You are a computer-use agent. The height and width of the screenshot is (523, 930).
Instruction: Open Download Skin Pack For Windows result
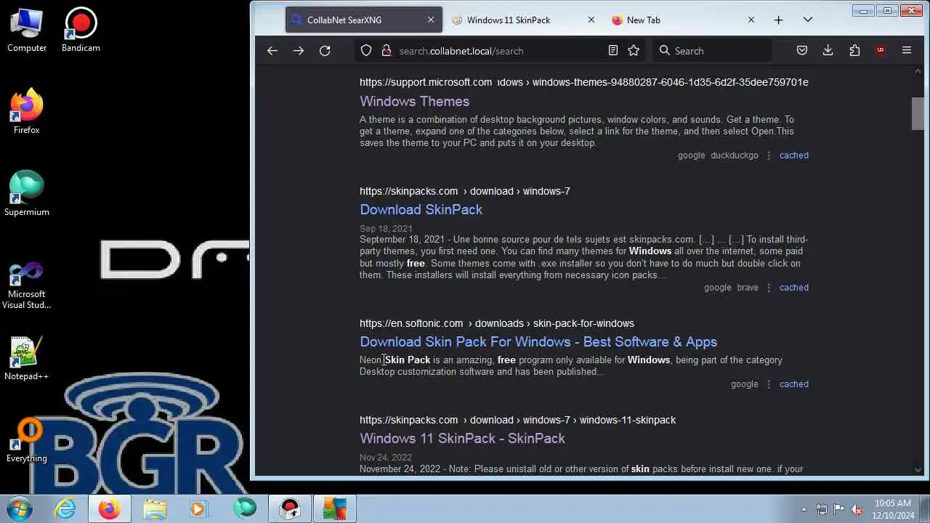(538, 342)
